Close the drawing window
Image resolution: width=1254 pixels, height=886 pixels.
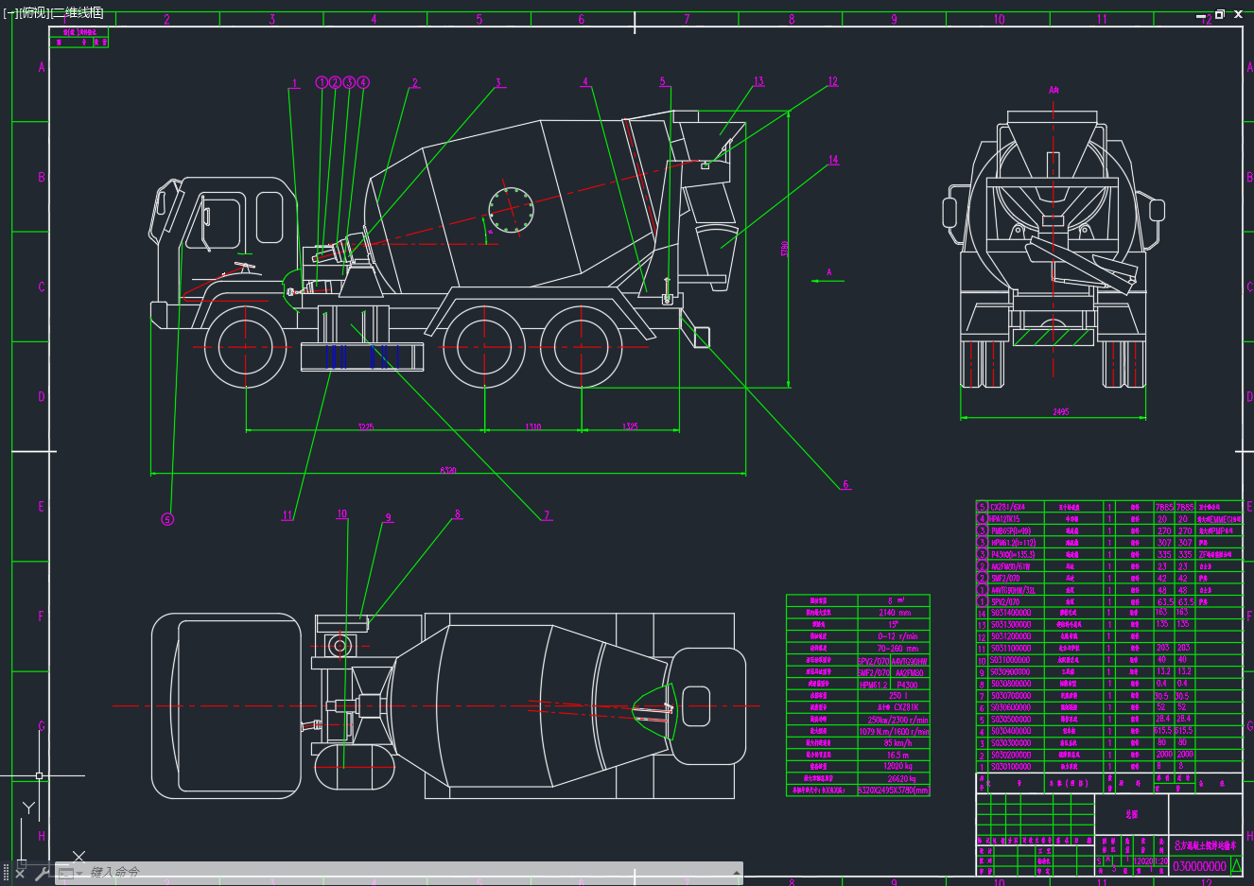pyautogui.click(x=1238, y=14)
